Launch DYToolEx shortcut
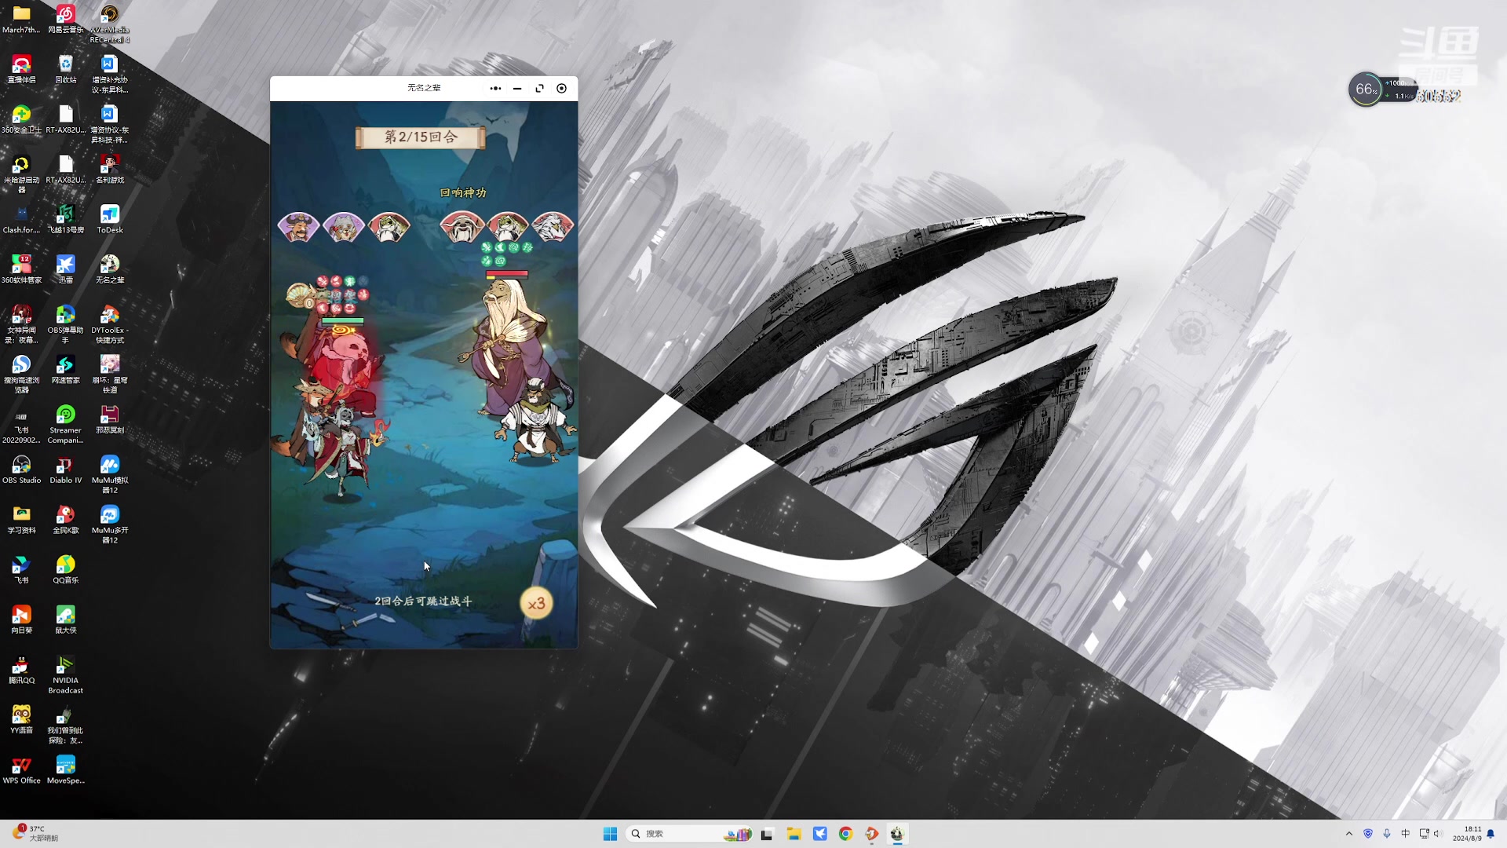 pos(109,324)
